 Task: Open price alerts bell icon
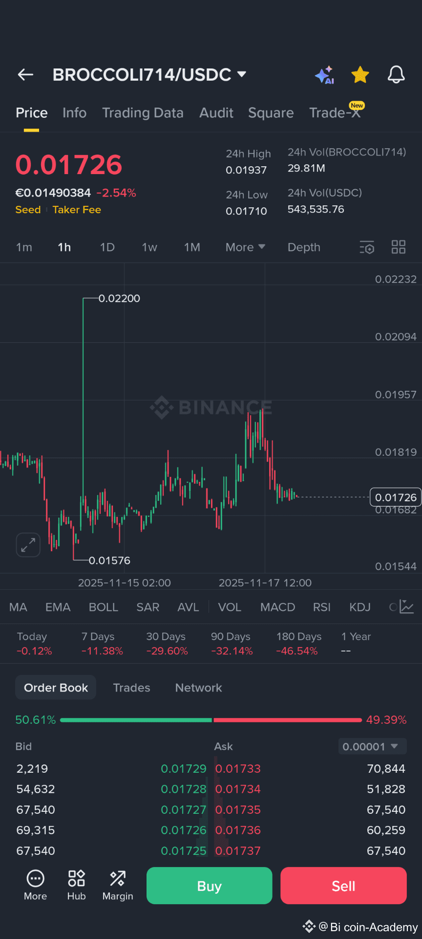[396, 75]
